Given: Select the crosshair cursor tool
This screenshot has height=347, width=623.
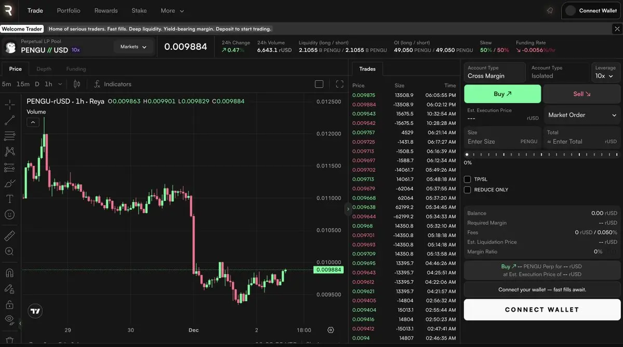Looking at the screenshot, I should [9, 105].
